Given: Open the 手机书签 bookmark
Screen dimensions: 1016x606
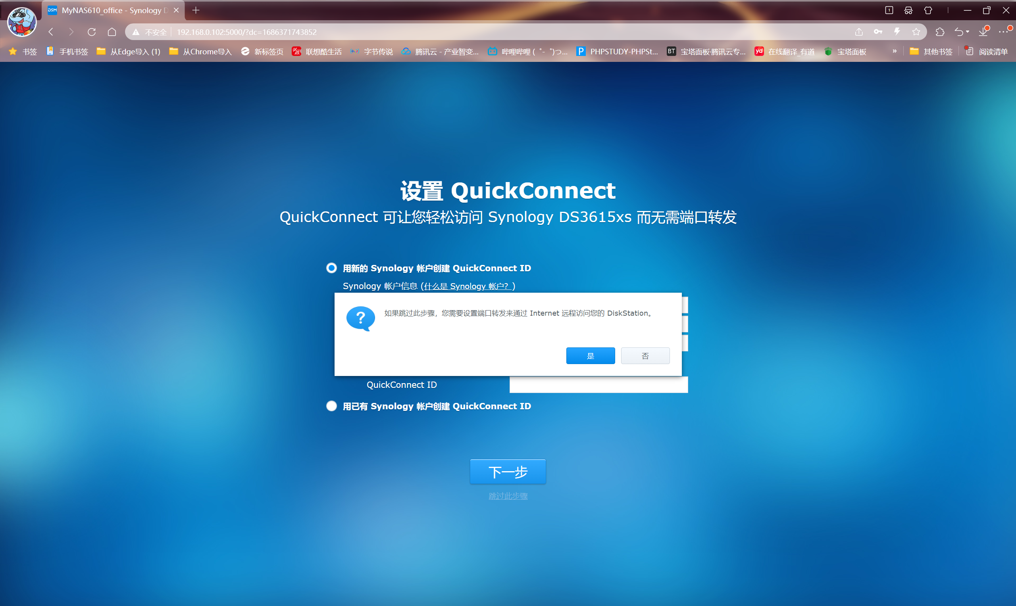Looking at the screenshot, I should [x=67, y=52].
